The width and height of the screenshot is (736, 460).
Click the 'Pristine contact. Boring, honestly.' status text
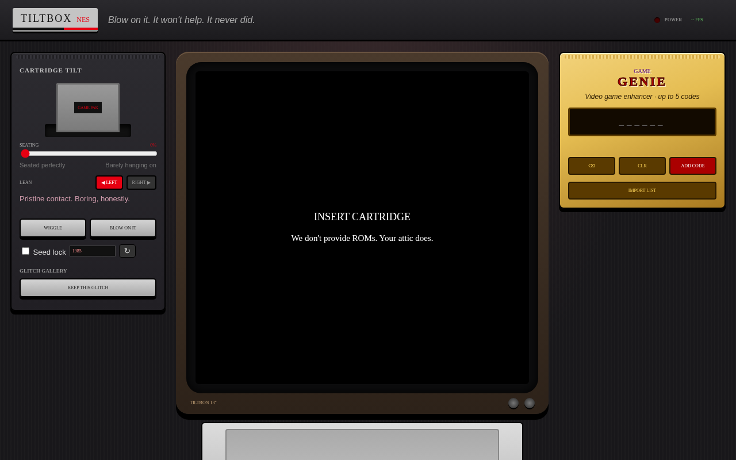pos(75,198)
